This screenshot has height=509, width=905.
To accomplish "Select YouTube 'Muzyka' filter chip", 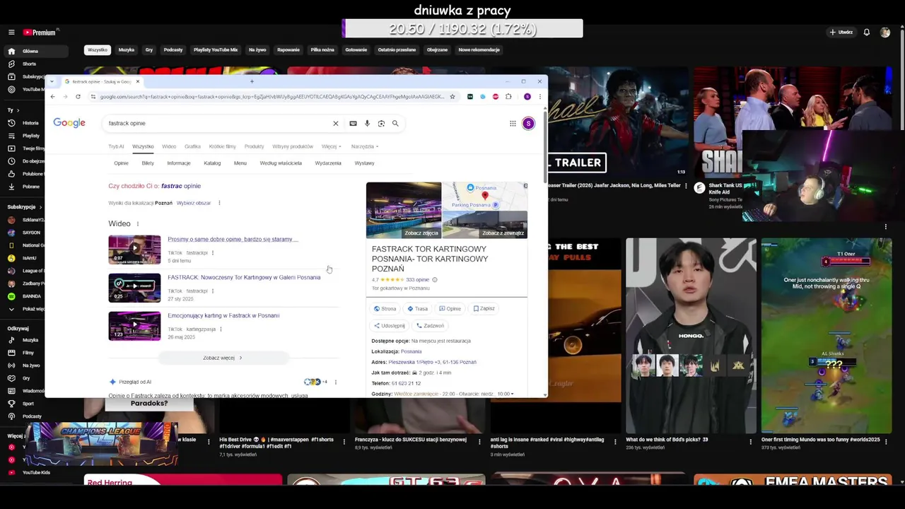I will click(127, 50).
